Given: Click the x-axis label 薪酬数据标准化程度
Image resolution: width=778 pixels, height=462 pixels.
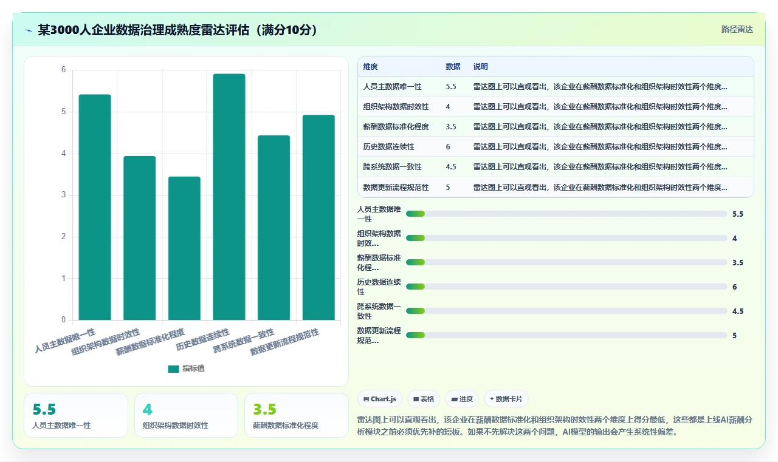Looking at the screenshot, I should click(150, 342).
